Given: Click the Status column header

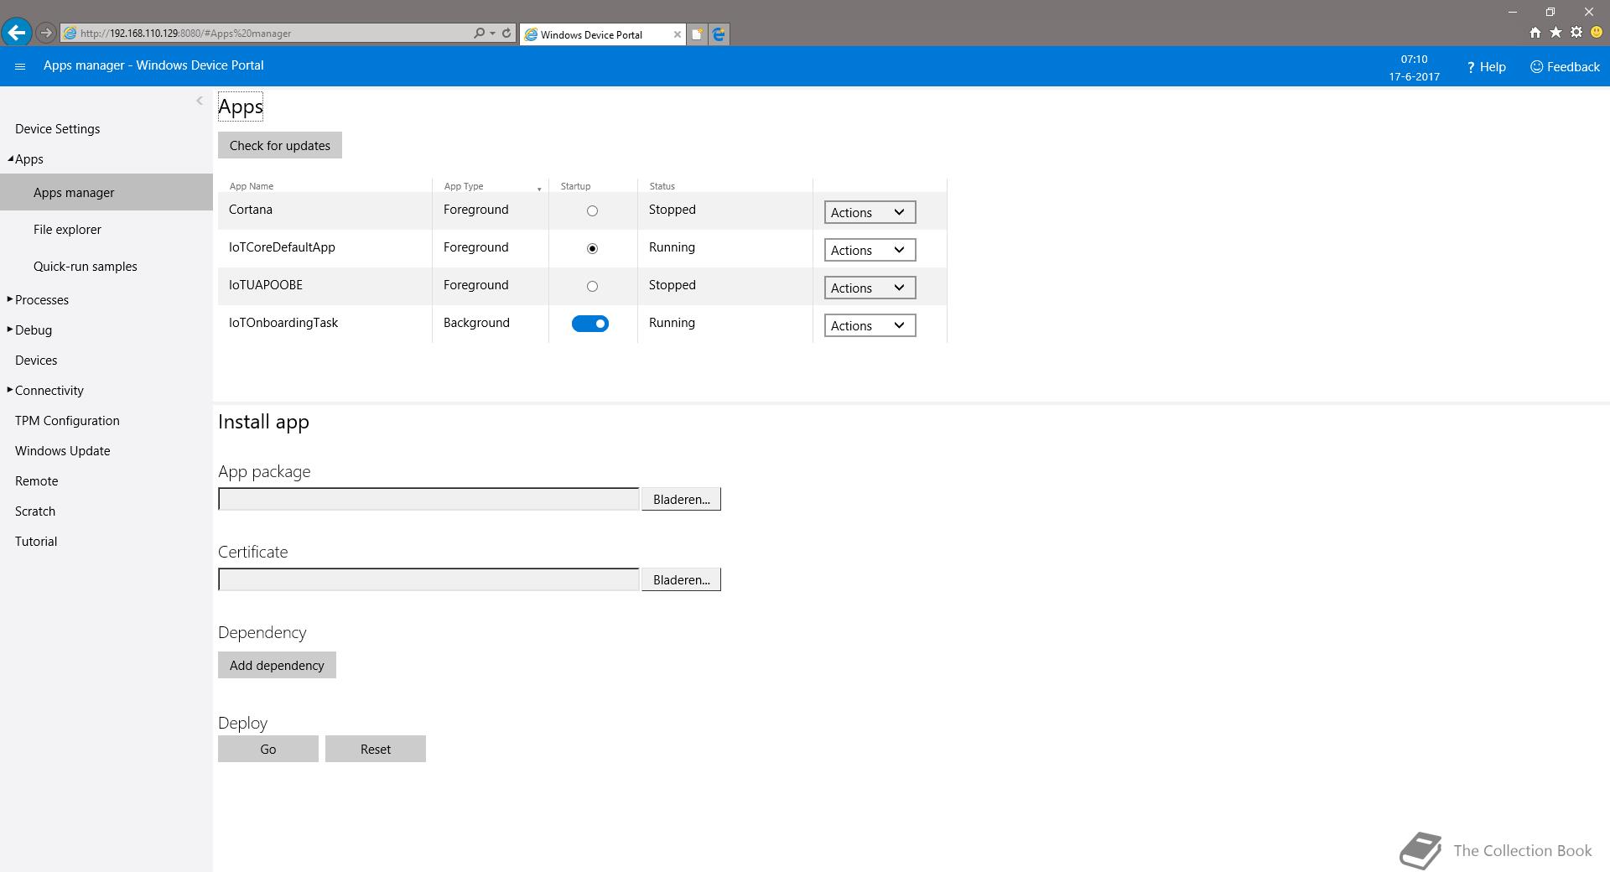Looking at the screenshot, I should point(662,186).
